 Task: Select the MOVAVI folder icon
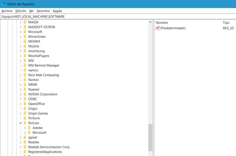(25, 41)
